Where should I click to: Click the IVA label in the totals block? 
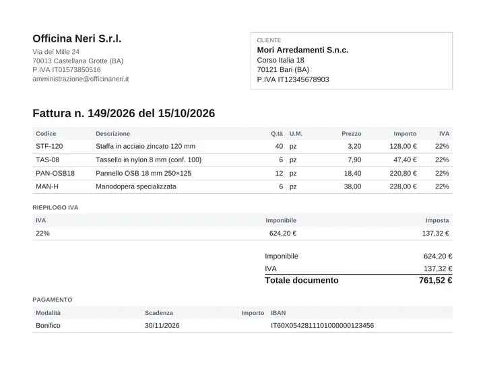point(271,269)
